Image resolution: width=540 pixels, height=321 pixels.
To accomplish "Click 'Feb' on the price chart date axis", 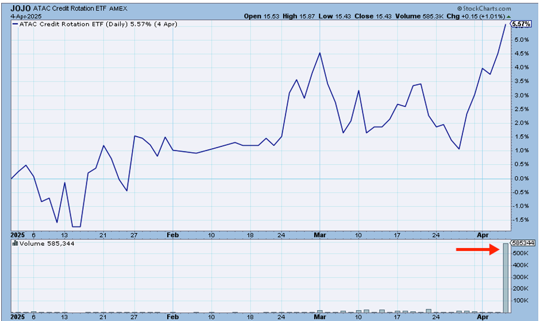I will (172, 235).
